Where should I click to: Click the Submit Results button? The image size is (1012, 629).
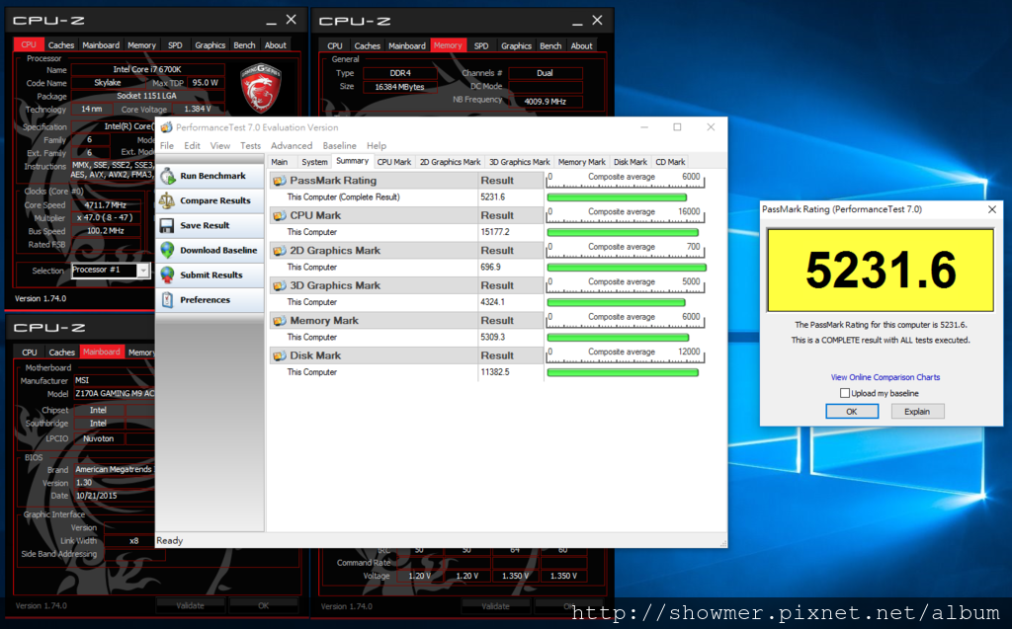[x=210, y=275]
